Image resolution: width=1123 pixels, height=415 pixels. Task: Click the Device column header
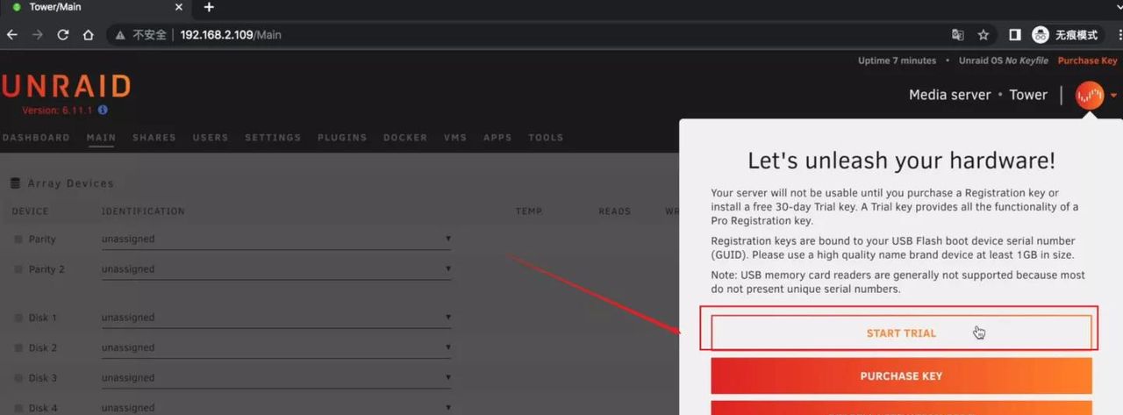(31, 211)
